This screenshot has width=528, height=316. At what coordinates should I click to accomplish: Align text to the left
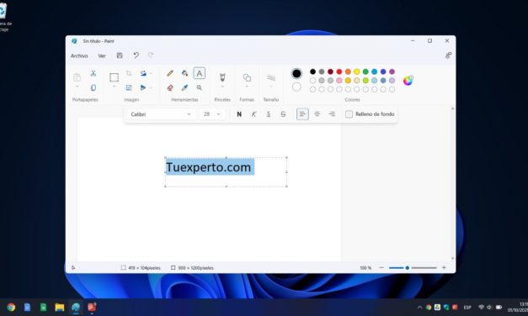(x=302, y=114)
